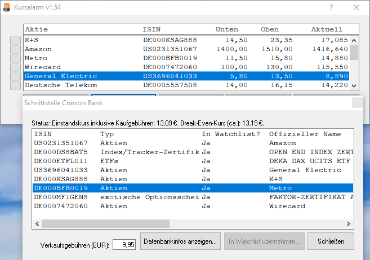This screenshot has width=370, height=260.
Task: Select the Deutsche Telekom row
Action: coord(186,85)
